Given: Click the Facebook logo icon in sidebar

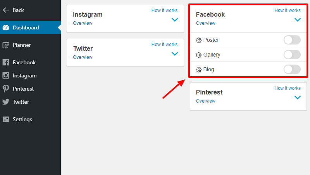Looking at the screenshot, I should tap(6, 62).
